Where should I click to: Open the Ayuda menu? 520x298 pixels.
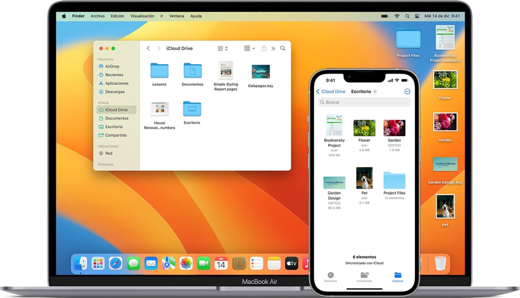[196, 16]
